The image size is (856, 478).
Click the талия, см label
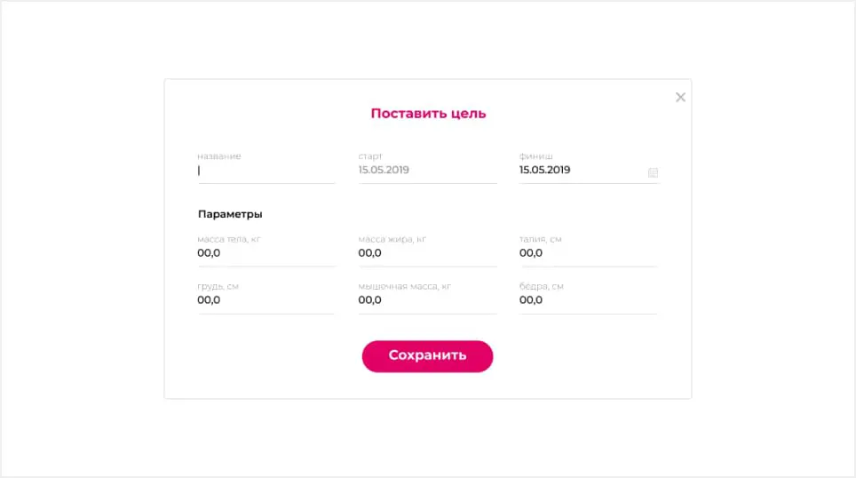pyautogui.click(x=540, y=239)
